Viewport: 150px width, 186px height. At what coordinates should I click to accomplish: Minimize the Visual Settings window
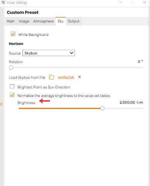pos(120,3)
